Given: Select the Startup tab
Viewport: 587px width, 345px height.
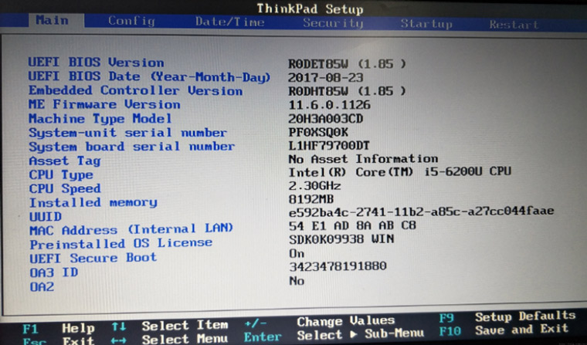Looking at the screenshot, I should [x=426, y=24].
